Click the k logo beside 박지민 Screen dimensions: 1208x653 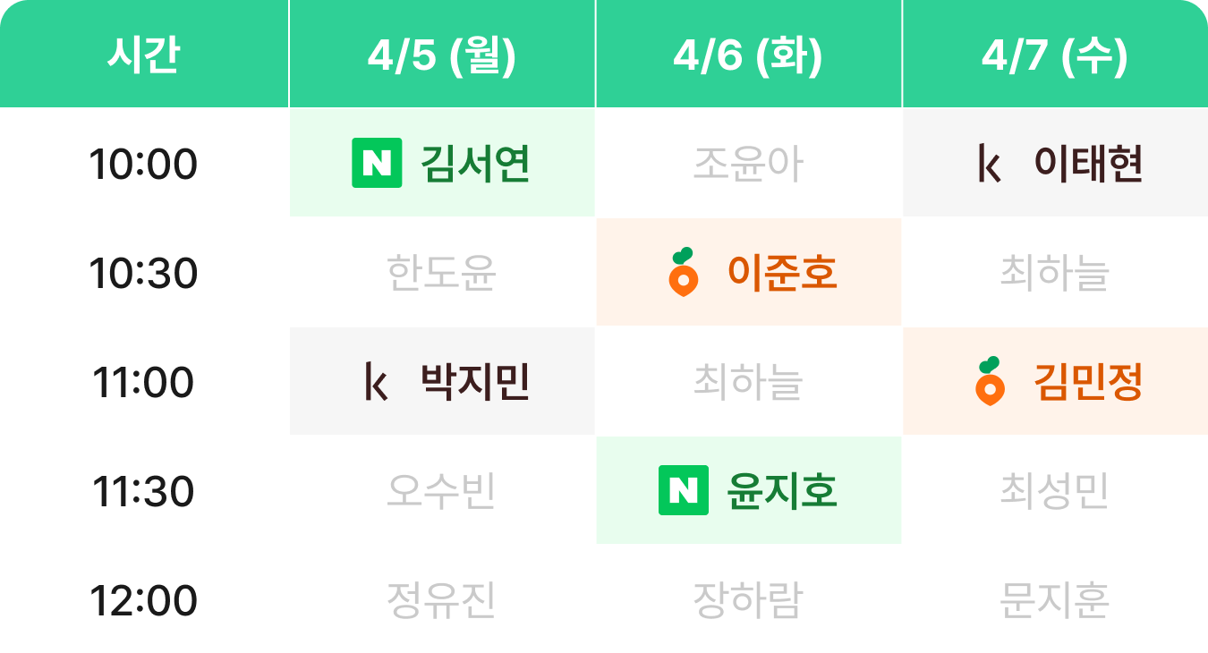[x=377, y=382]
